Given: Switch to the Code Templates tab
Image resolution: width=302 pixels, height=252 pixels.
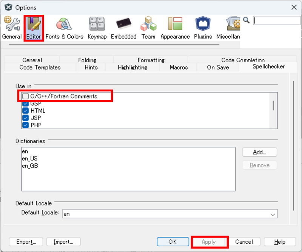Looking at the screenshot, I should click(40, 67).
